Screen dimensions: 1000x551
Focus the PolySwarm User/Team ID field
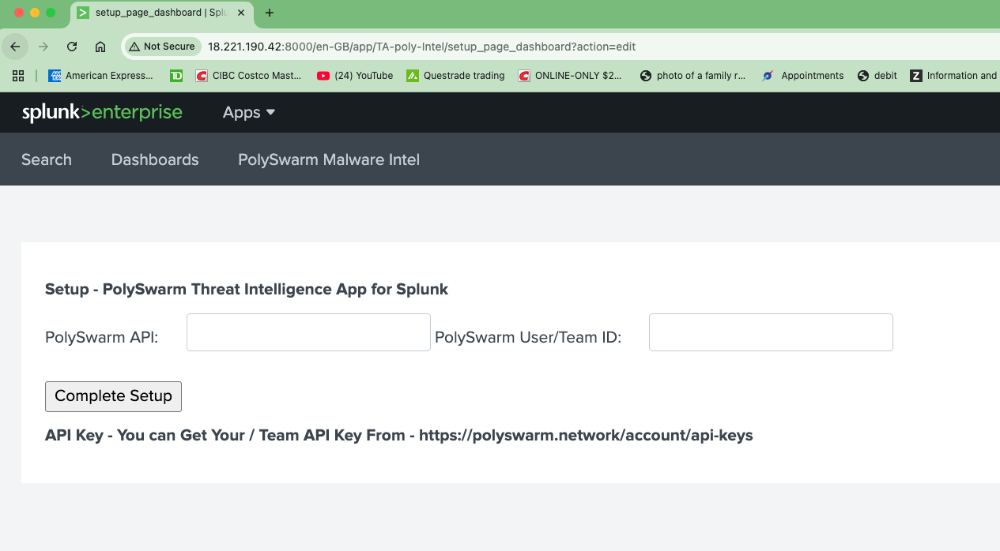(771, 332)
